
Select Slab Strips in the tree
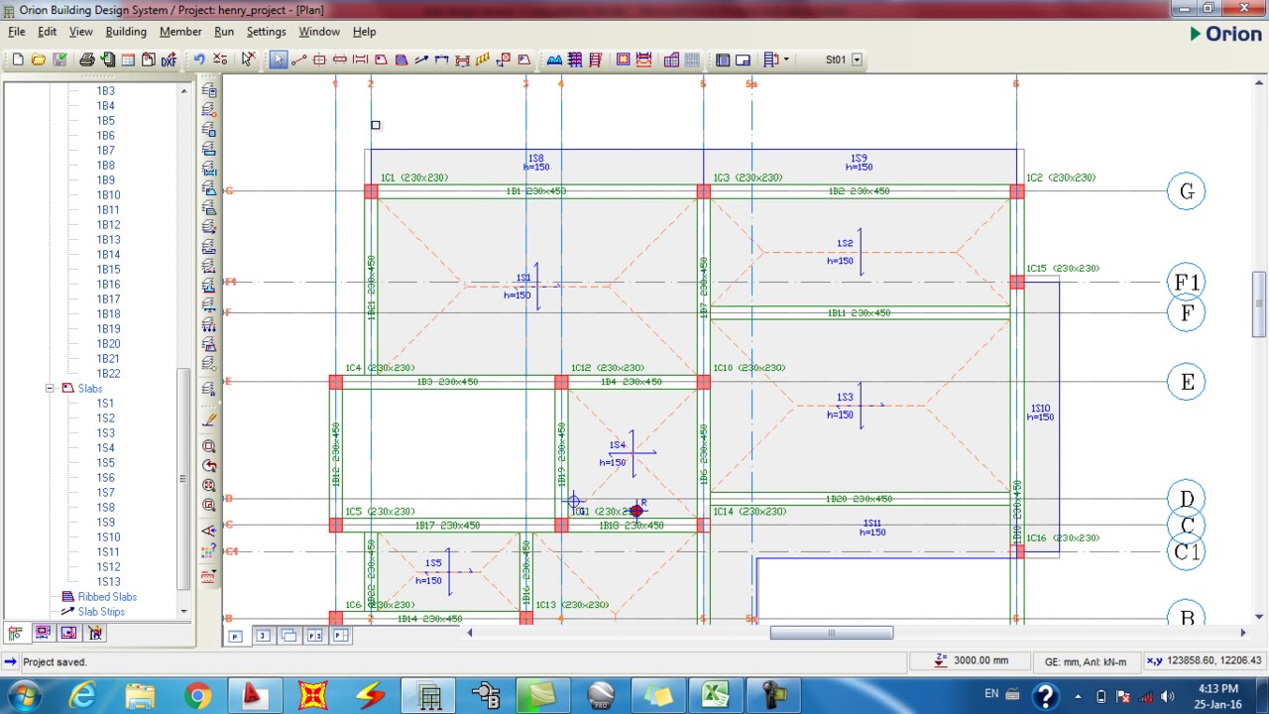(101, 612)
